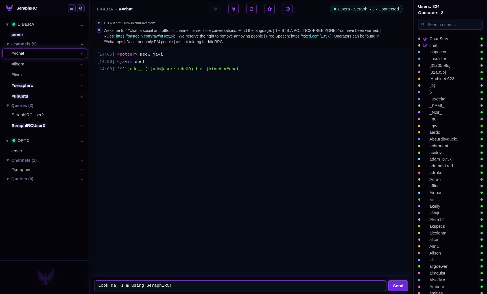The height and width of the screenshot is (294, 487).
Task: Switch to the LIBERA #seraphirc channel
Action: coord(45,85)
